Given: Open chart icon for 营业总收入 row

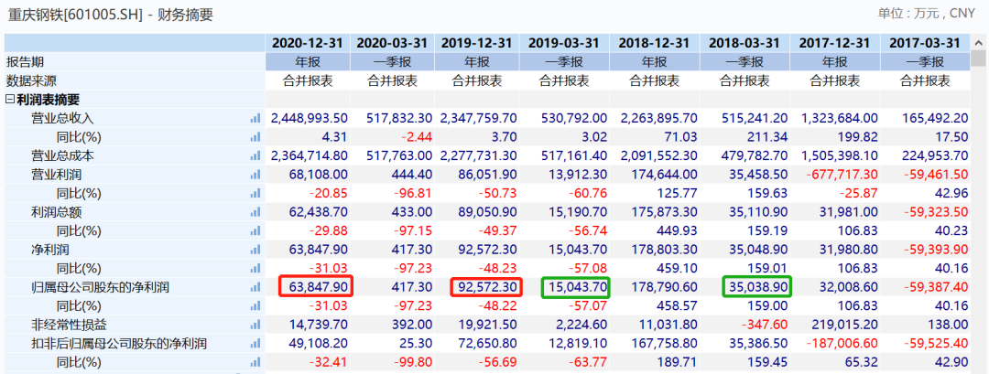Looking at the screenshot, I should [x=255, y=118].
